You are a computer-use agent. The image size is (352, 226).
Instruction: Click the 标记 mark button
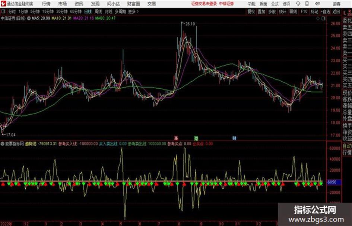pyautogui.click(x=314, y=12)
